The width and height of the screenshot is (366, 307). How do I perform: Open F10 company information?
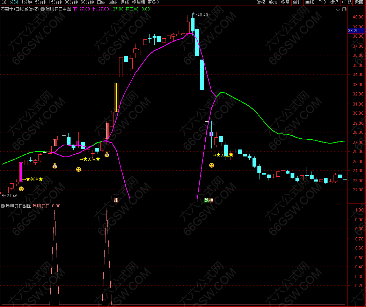click(322, 2)
